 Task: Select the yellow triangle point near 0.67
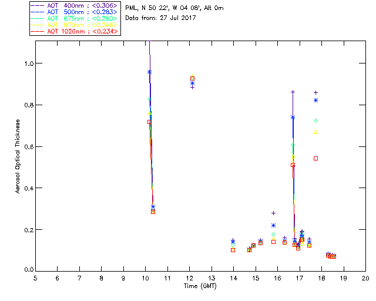[316, 132]
